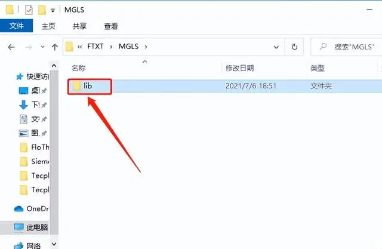
Task: Open OneDrive in the sidebar
Action: click(32, 208)
